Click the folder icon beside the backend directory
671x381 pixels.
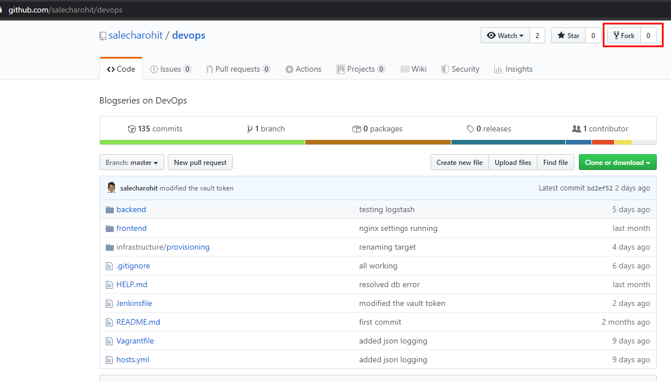109,209
